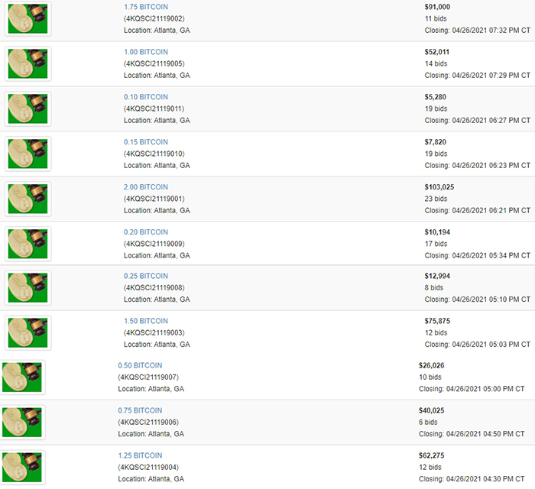Click the 0.10 BITCOIN coin thumbnail
The width and height of the screenshot is (535, 489).
click(x=28, y=108)
